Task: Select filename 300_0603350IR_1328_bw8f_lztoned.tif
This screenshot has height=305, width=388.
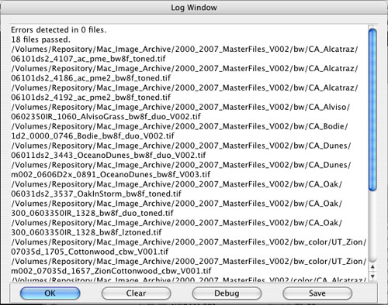Action: pos(86,232)
